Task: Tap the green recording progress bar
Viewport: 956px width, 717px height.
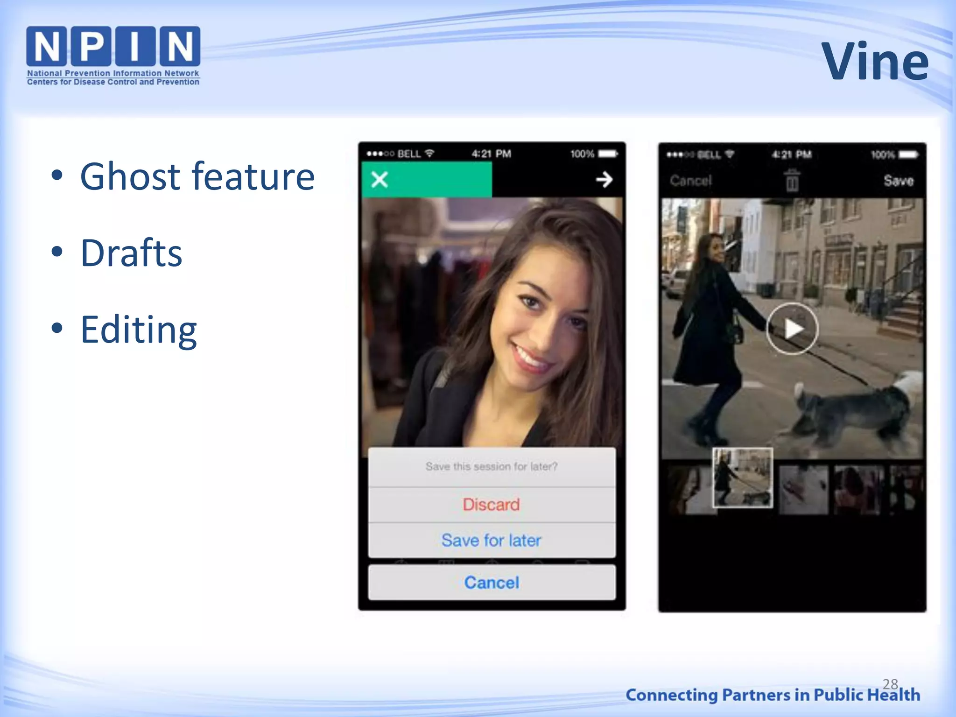Action: pyautogui.click(x=427, y=179)
